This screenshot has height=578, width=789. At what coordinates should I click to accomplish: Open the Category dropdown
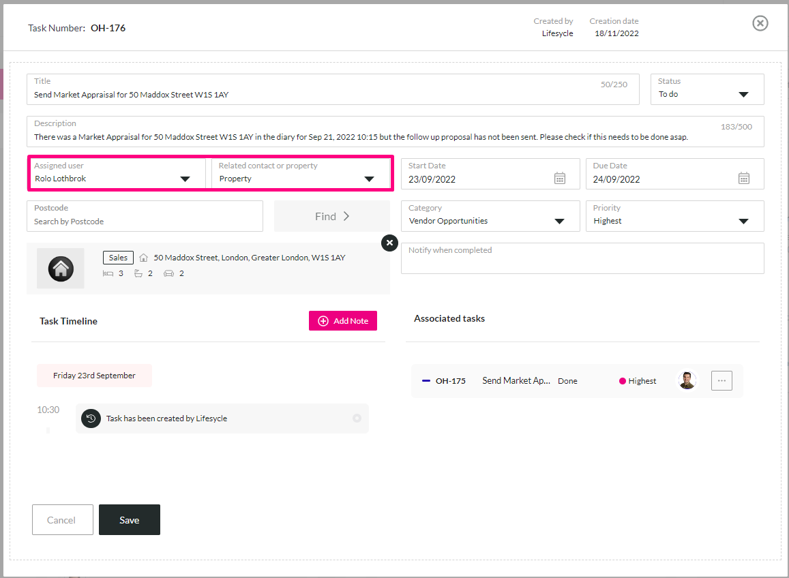click(x=490, y=216)
